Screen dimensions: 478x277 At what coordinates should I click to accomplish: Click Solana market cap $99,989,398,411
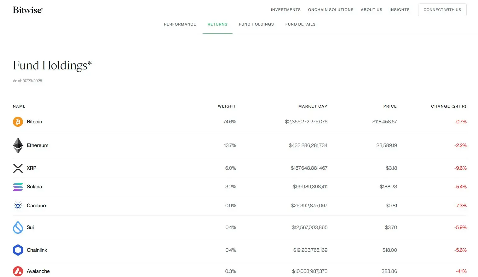click(310, 187)
